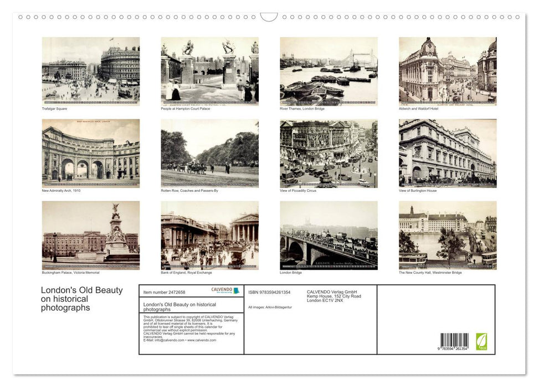Click the 'London Bridge' caption in bottom row
This screenshot has width=538, height=387.
tap(291, 273)
